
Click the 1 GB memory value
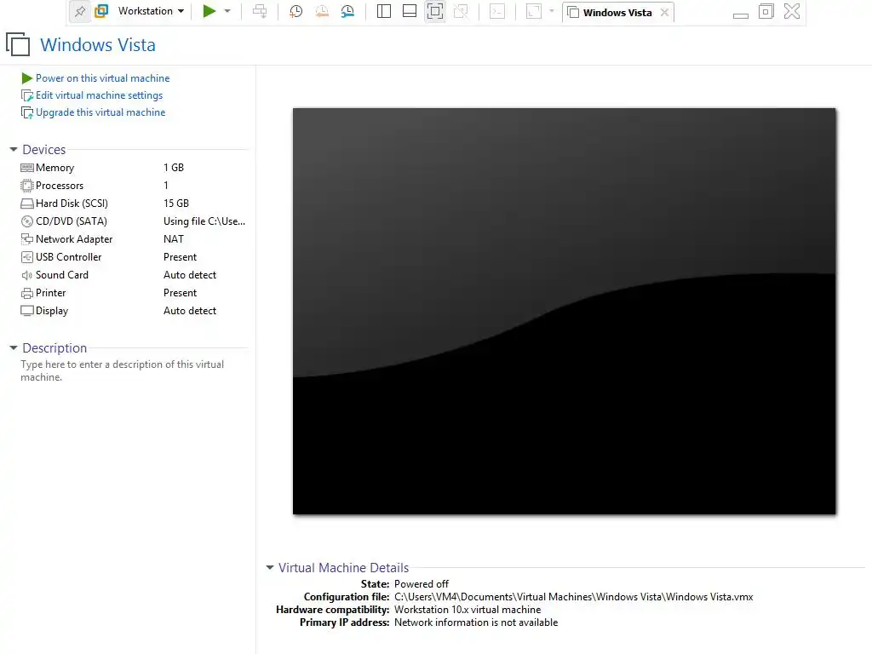coord(174,168)
